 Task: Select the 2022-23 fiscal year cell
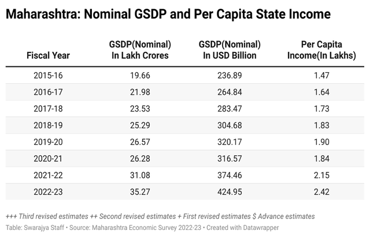48,190
